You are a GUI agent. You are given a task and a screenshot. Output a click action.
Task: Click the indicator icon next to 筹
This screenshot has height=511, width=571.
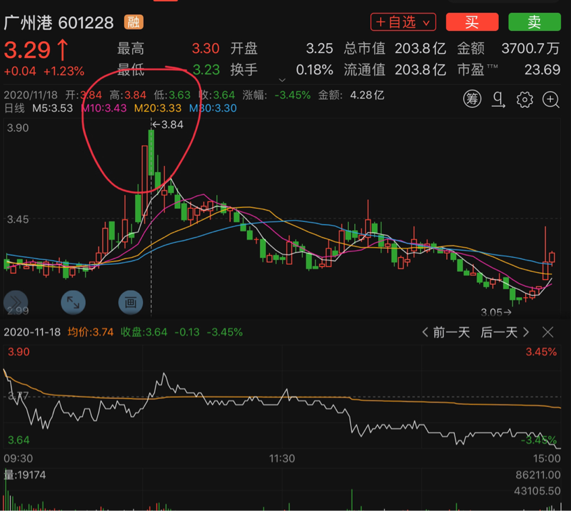[499, 100]
